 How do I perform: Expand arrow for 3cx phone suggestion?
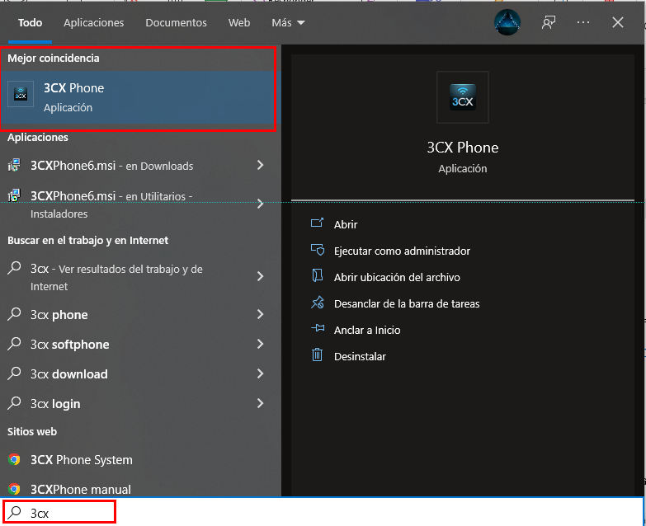pos(260,314)
